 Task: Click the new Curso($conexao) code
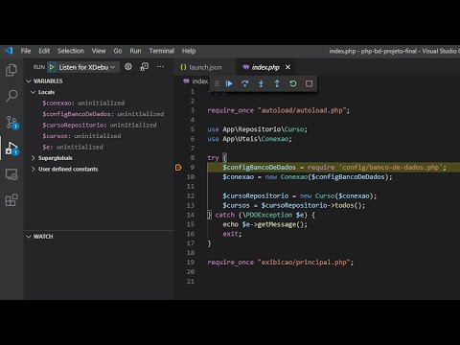click(x=338, y=195)
